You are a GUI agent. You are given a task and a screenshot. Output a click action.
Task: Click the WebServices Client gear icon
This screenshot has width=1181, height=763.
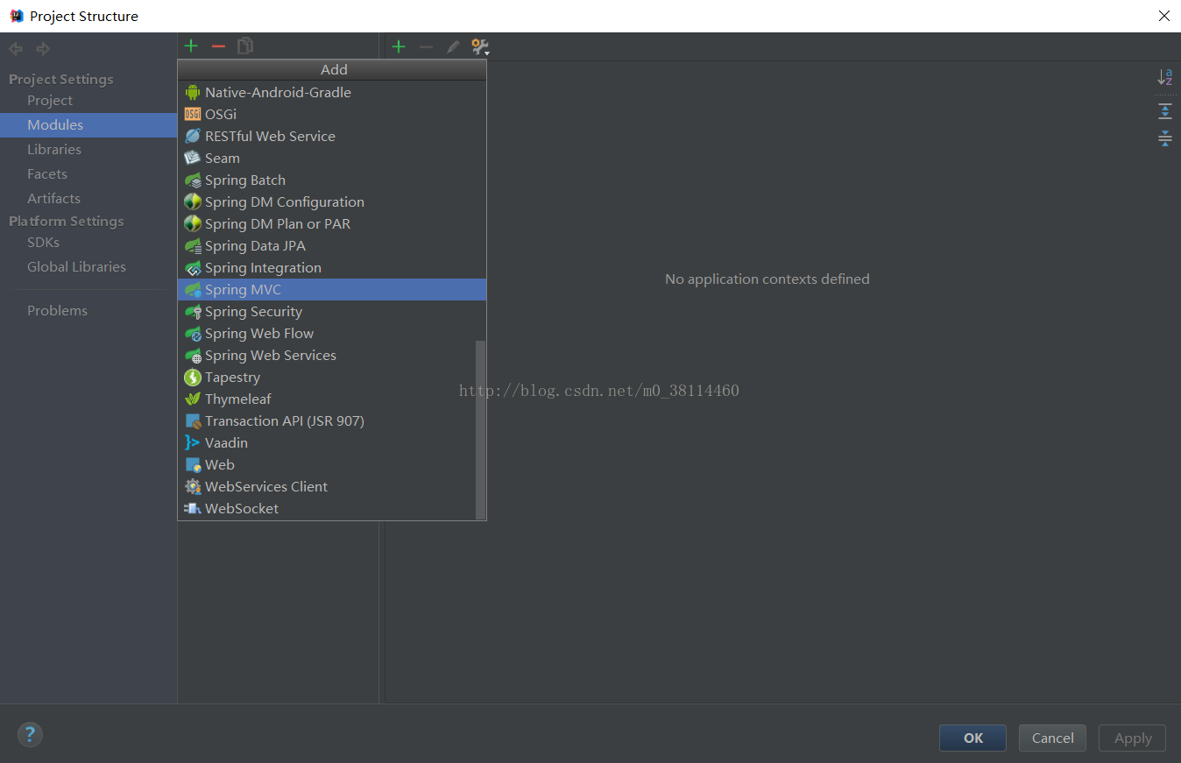(x=193, y=486)
